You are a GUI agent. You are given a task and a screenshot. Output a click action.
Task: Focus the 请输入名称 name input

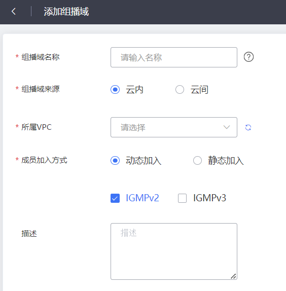[x=174, y=57]
